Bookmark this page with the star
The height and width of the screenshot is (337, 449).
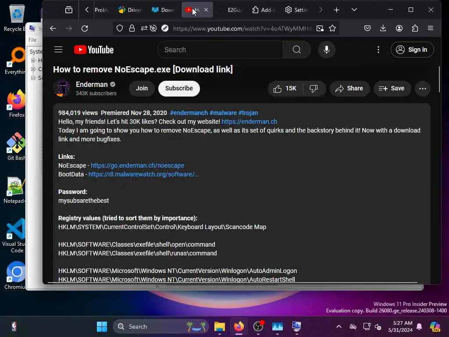(x=332, y=28)
